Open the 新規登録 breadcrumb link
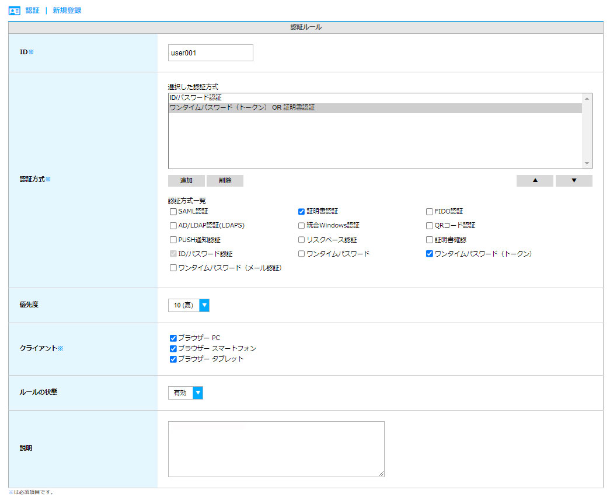The height and width of the screenshot is (497, 610). tap(67, 10)
